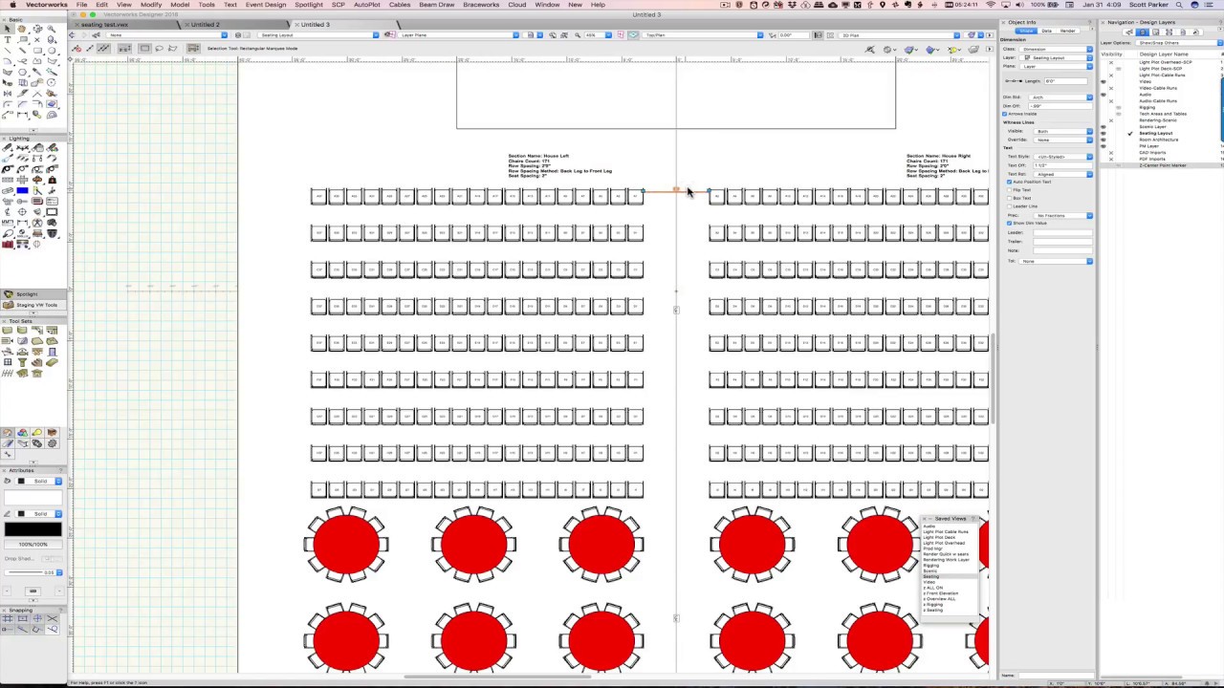Viewport: 1224px width, 688px height.
Task: Click the white fill color swatch in Attributes
Action: [x=33, y=498]
